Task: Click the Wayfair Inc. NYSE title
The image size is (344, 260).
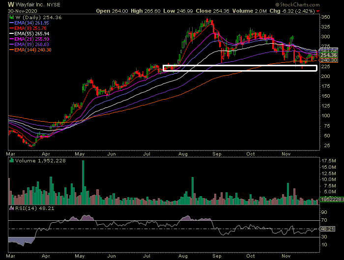Action: pos(34,4)
